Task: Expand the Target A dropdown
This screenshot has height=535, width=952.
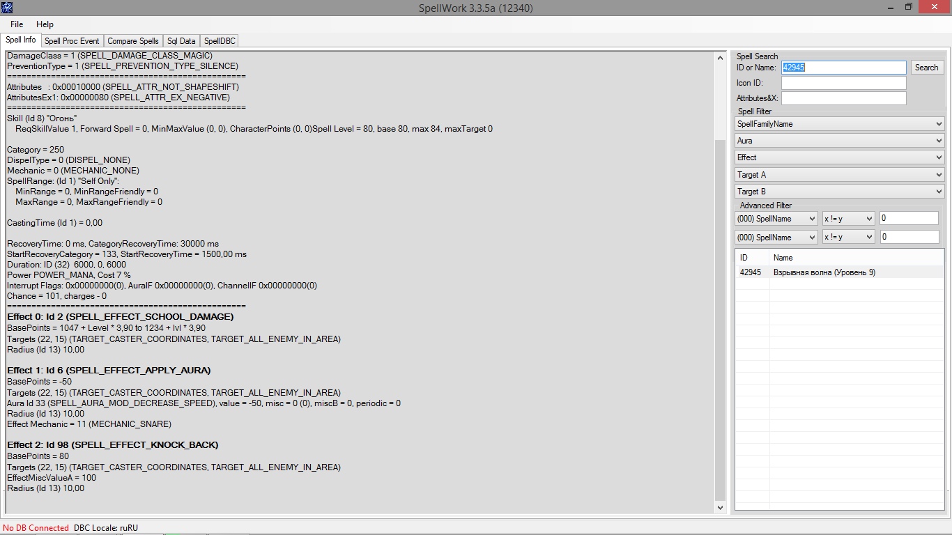Action: (839, 175)
